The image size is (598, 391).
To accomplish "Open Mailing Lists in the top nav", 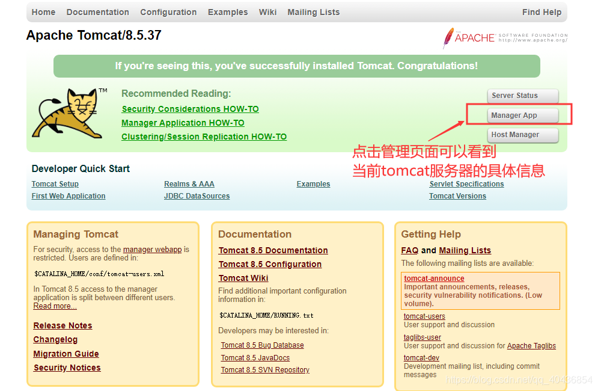I will (314, 12).
